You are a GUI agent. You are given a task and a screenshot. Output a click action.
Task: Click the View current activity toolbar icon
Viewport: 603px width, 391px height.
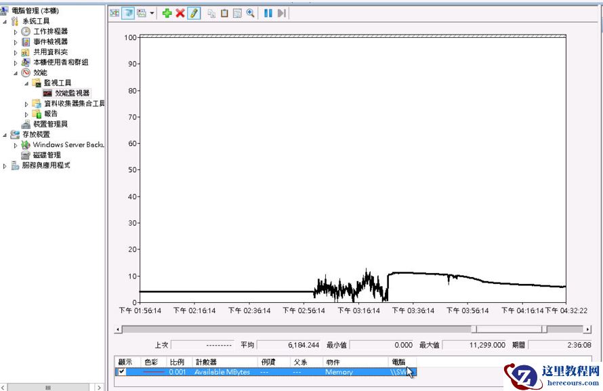tap(115, 13)
